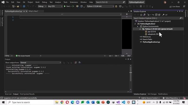Collapse the PythonApplication2 project node
Screen dimensions: 188x105
click(x=135, y=24)
